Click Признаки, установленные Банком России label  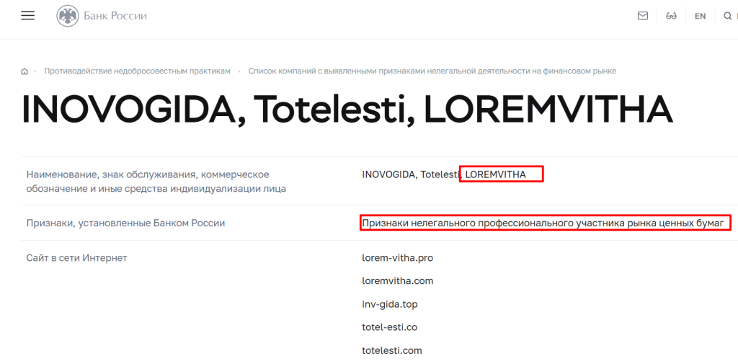coord(125,223)
